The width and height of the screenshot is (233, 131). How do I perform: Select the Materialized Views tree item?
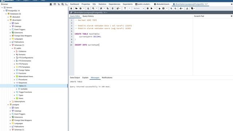pyautogui.click(x=26, y=76)
